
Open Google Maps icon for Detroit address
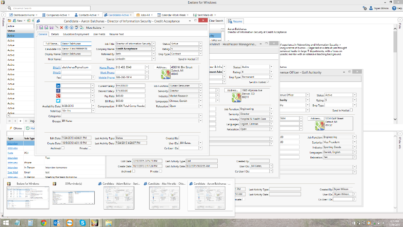[165, 74]
